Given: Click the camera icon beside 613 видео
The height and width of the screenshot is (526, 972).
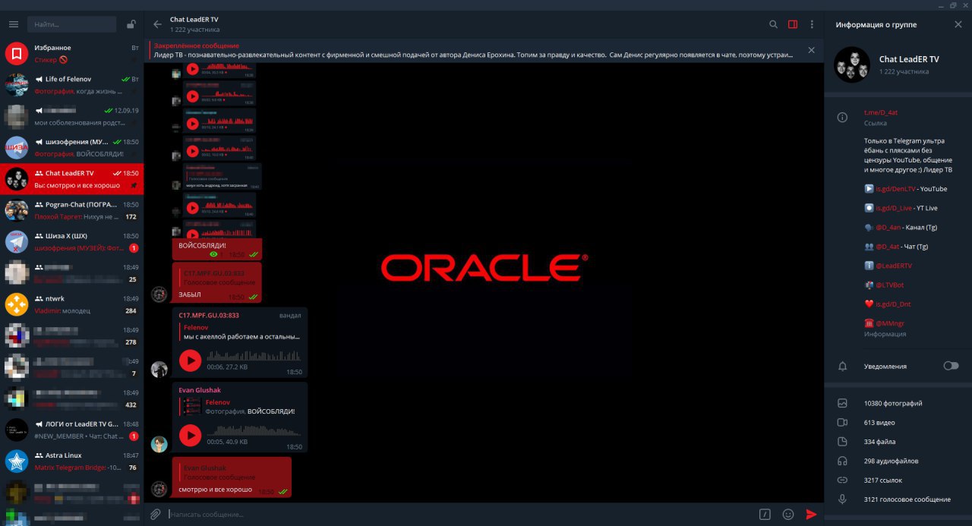Looking at the screenshot, I should 842,422.
